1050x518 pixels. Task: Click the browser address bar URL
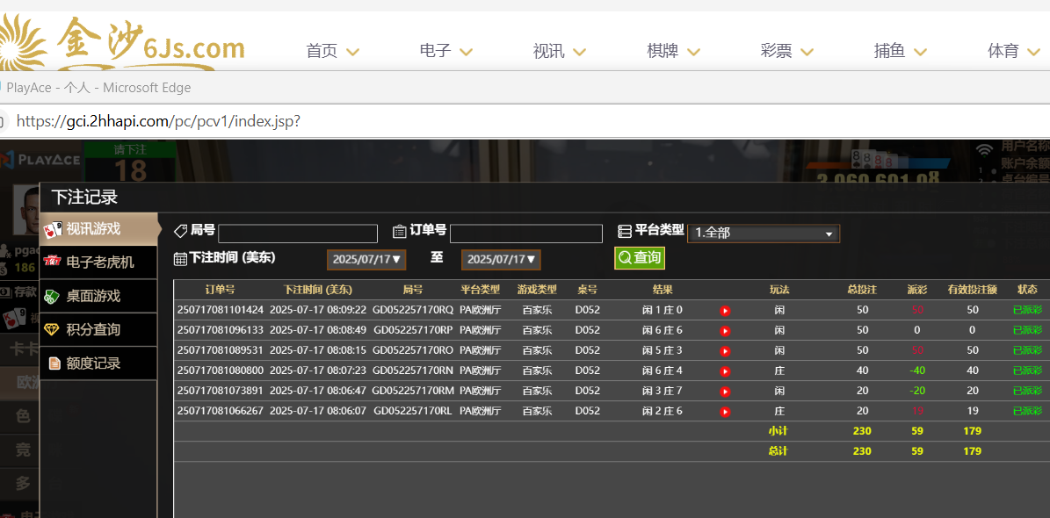(x=158, y=121)
